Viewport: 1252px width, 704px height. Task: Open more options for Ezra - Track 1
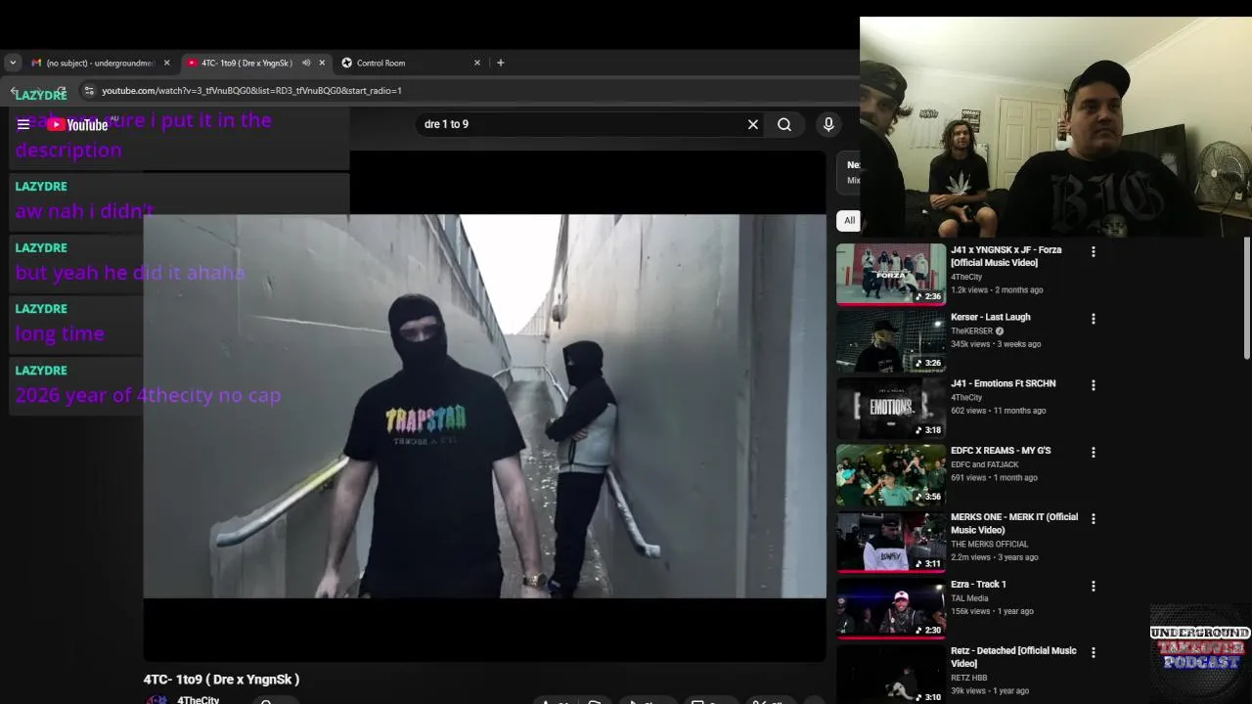(1094, 586)
